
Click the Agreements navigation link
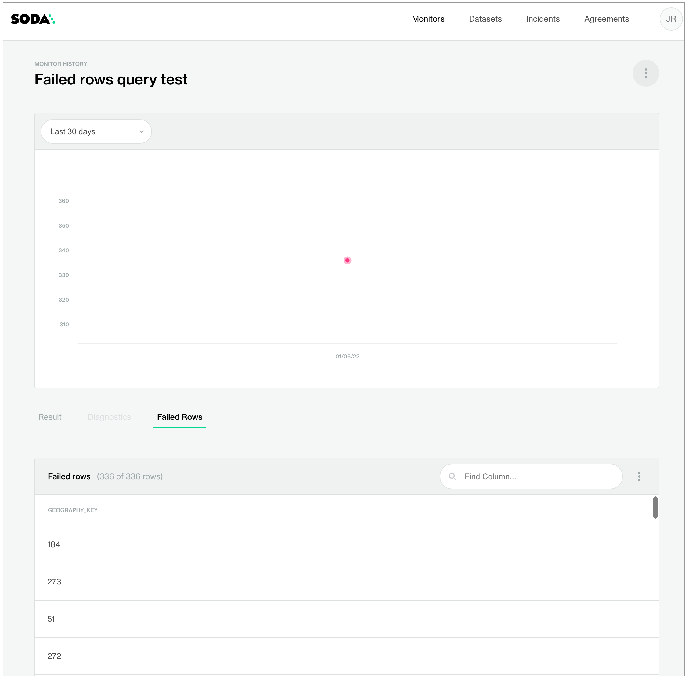[x=607, y=19]
